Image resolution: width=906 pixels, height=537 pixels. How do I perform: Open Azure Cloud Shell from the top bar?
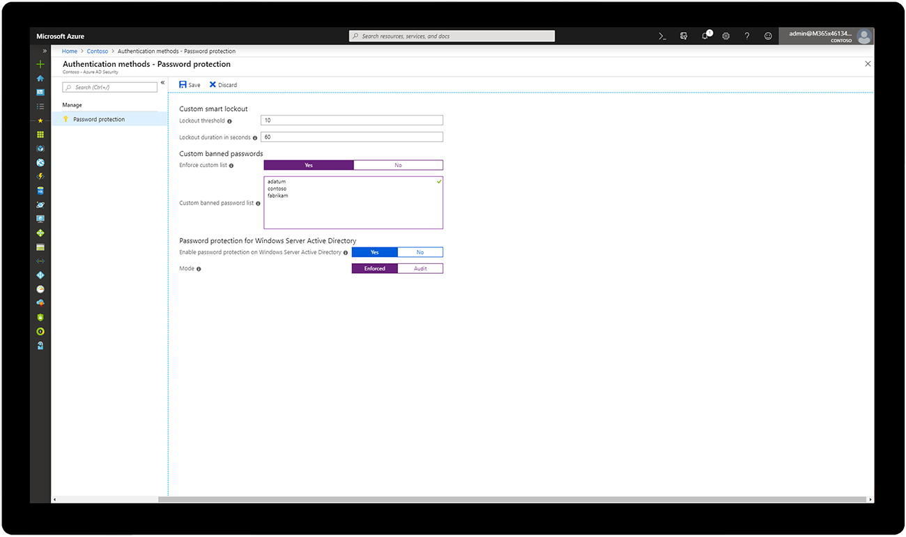tap(662, 36)
